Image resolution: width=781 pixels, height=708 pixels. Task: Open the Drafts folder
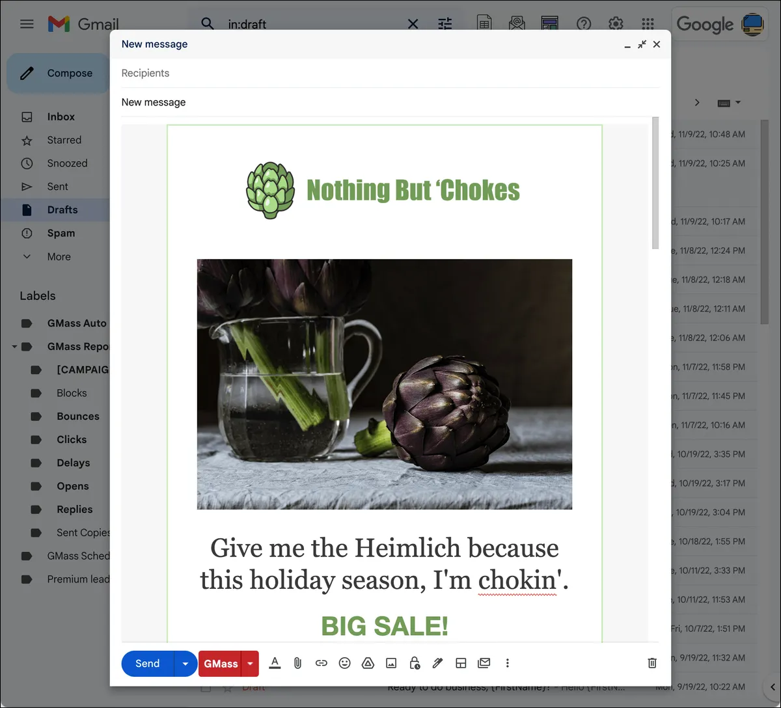[x=62, y=210]
